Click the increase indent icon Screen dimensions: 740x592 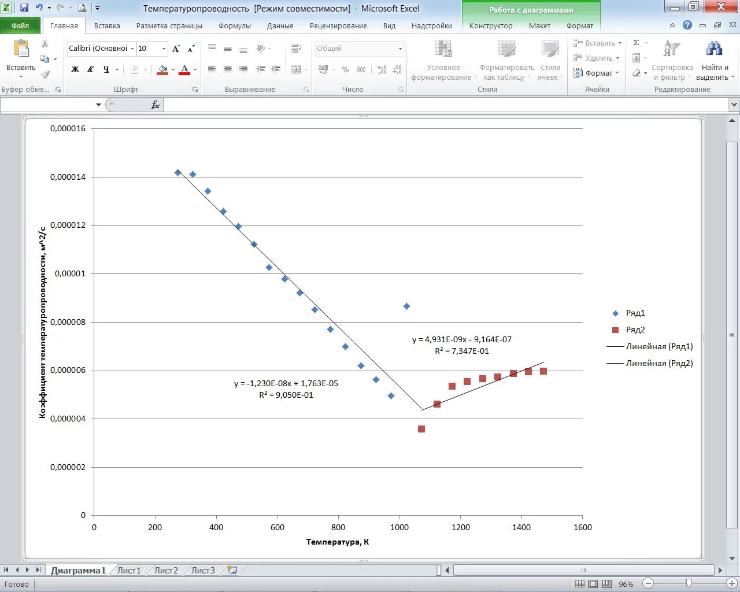tap(276, 69)
